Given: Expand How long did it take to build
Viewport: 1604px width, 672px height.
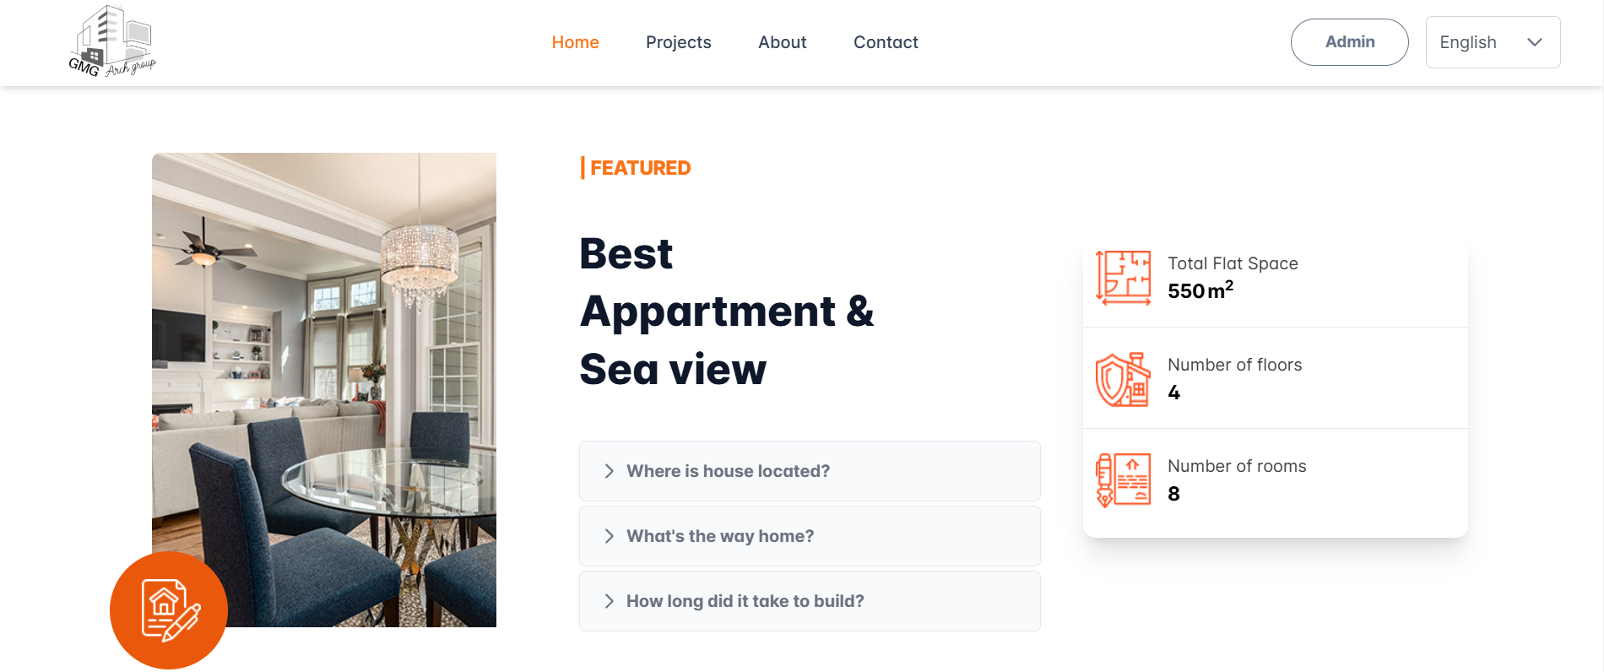Looking at the screenshot, I should tap(810, 601).
